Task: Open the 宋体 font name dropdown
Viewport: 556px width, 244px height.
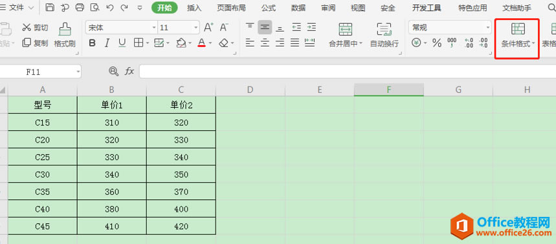Action: 154,28
